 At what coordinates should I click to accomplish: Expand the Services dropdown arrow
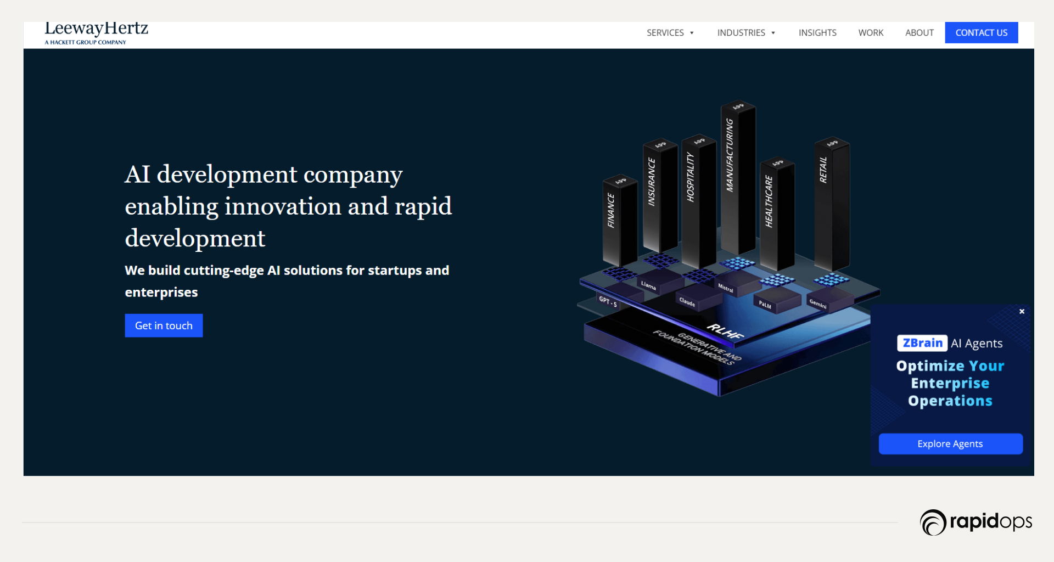692,33
